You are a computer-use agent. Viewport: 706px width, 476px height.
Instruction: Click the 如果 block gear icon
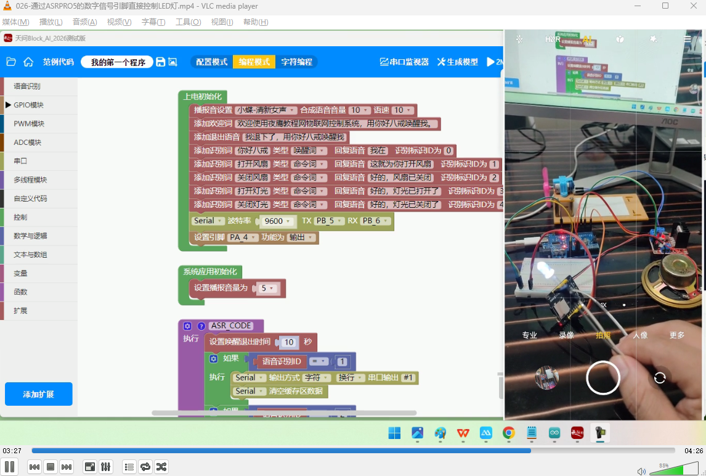(x=213, y=359)
